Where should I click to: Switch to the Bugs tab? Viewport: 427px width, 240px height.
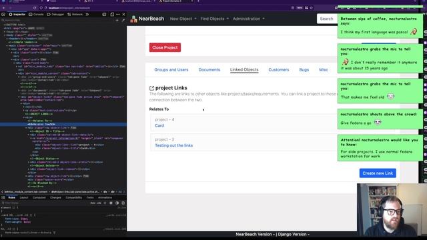[304, 69]
